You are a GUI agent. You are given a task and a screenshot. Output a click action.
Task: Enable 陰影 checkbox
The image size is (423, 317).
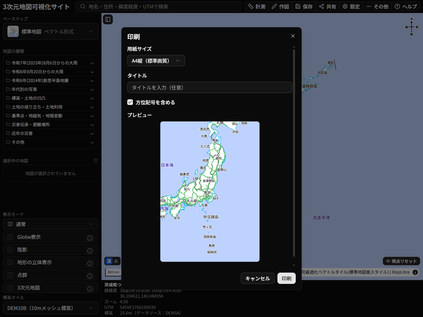click(10, 250)
